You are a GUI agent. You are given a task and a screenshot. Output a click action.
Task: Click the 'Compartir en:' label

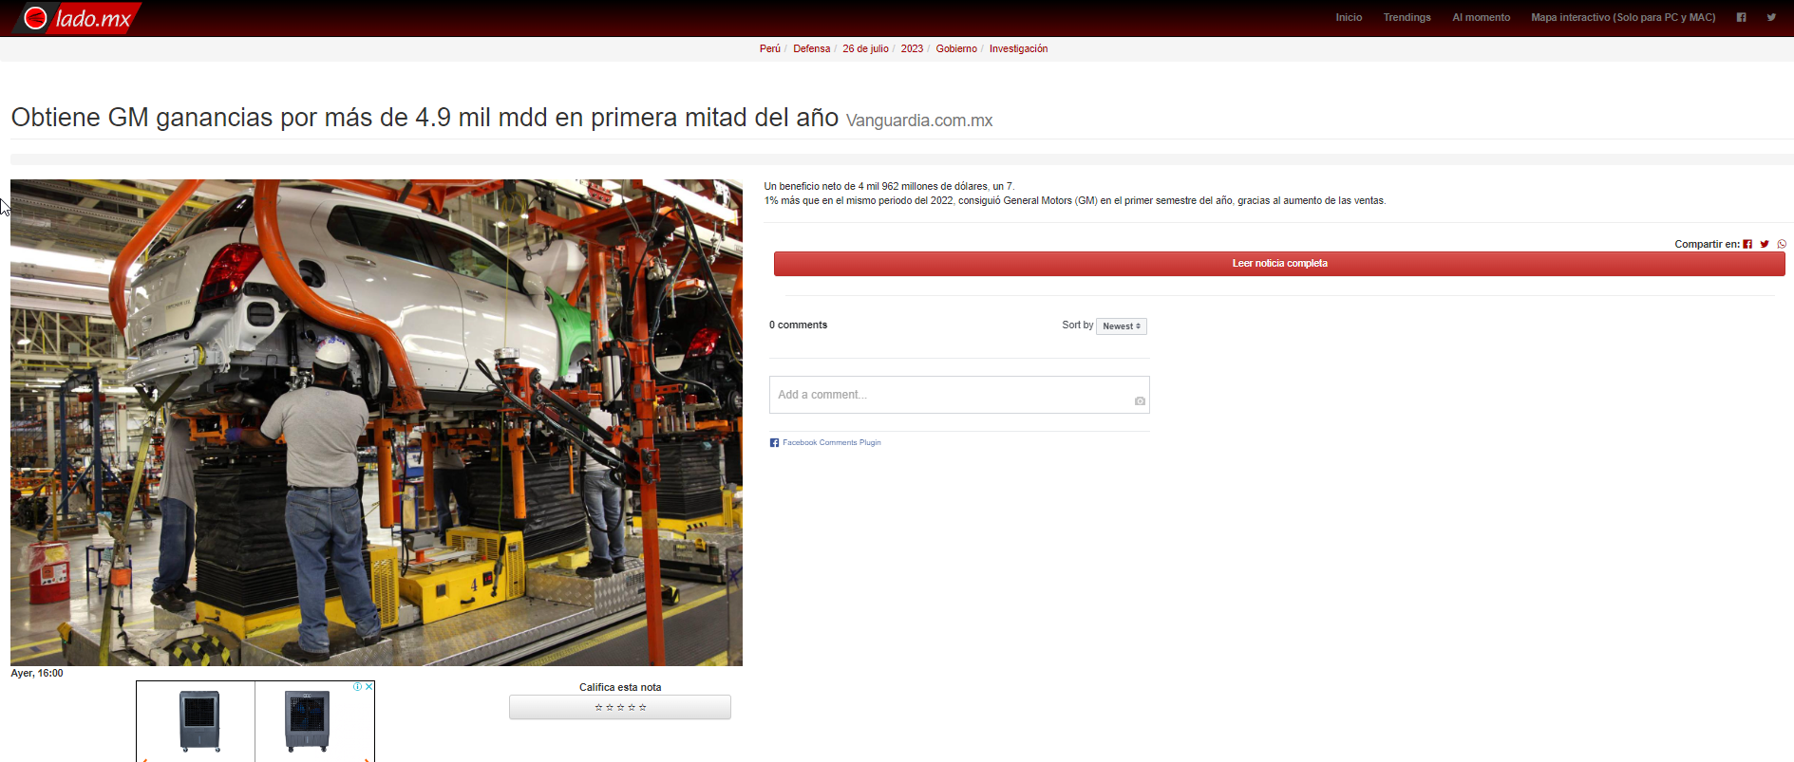coord(1707,244)
